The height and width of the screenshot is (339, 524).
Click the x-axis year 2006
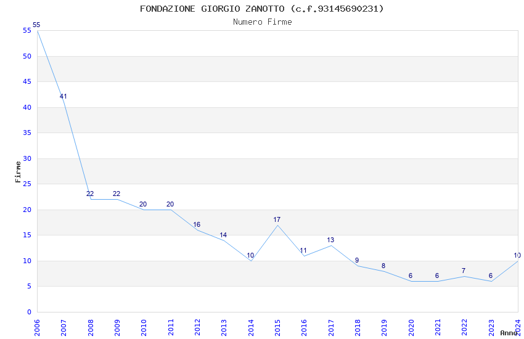[x=37, y=328]
